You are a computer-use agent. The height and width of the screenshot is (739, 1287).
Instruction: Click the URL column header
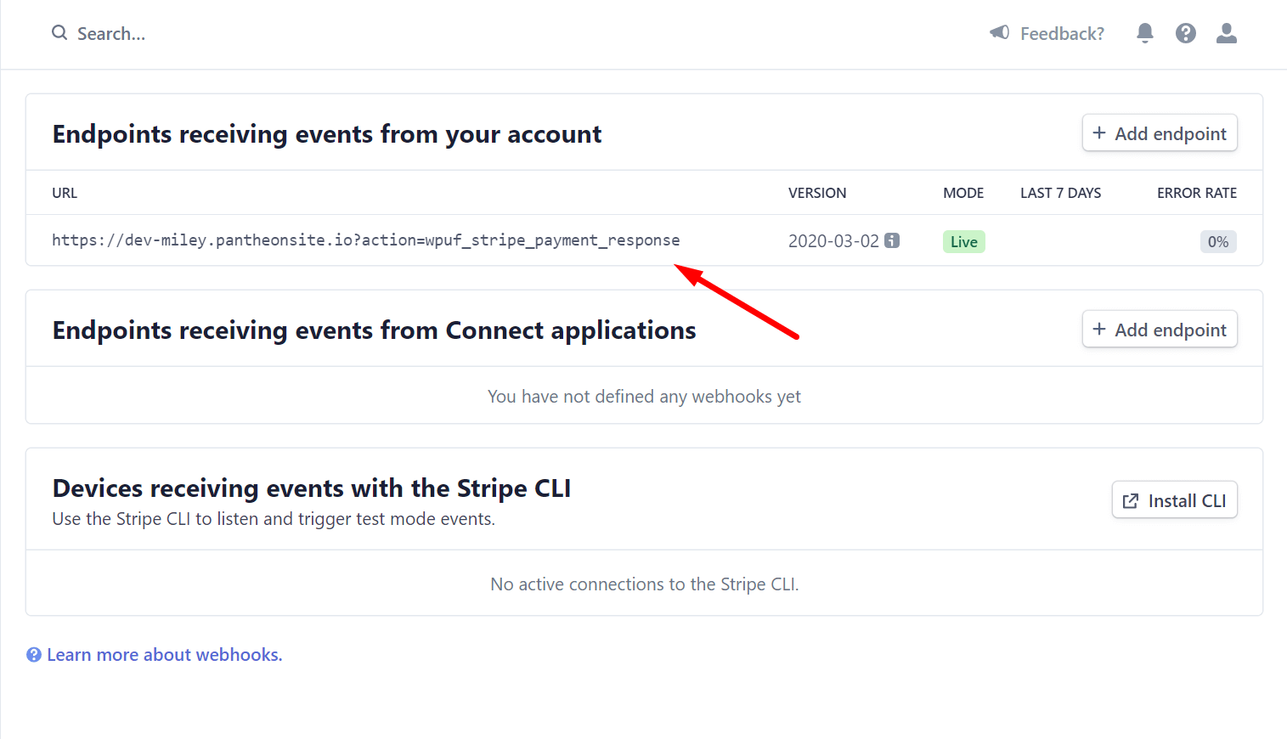[65, 193]
